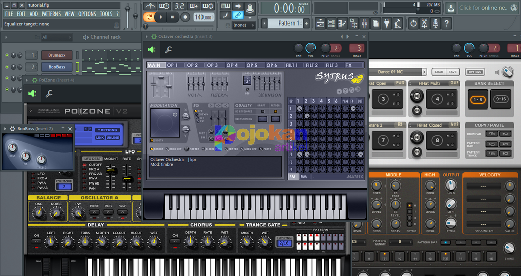Click the BooBass channel button

click(x=57, y=67)
